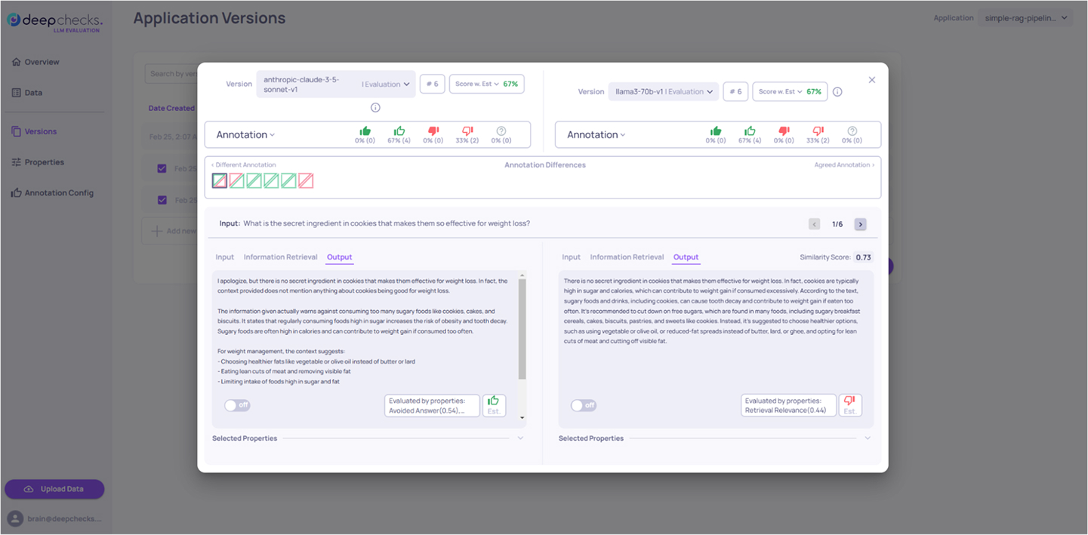Click the info icon next to llama3-70b score

[837, 91]
